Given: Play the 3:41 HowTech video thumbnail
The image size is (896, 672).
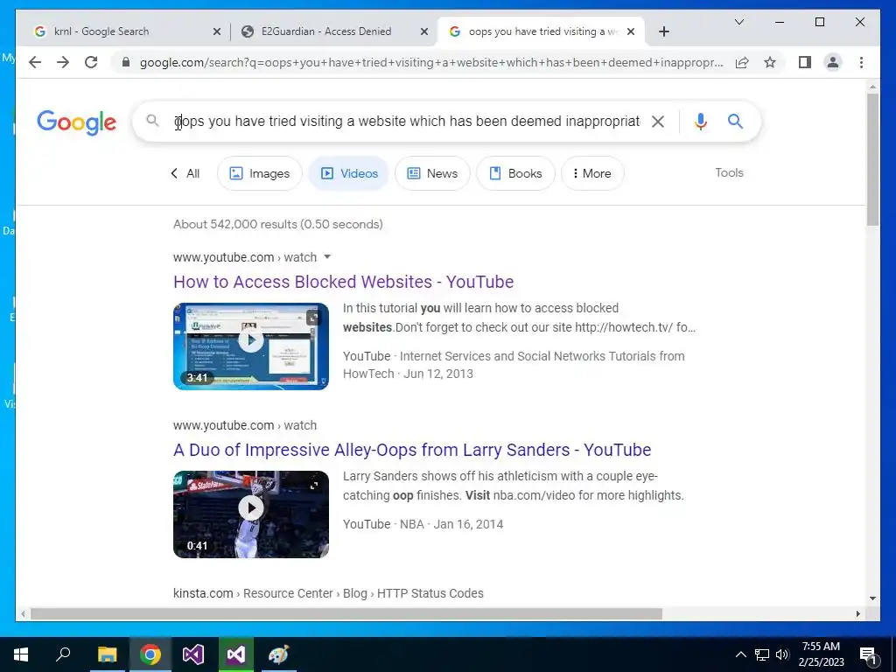Looking at the screenshot, I should coord(251,346).
